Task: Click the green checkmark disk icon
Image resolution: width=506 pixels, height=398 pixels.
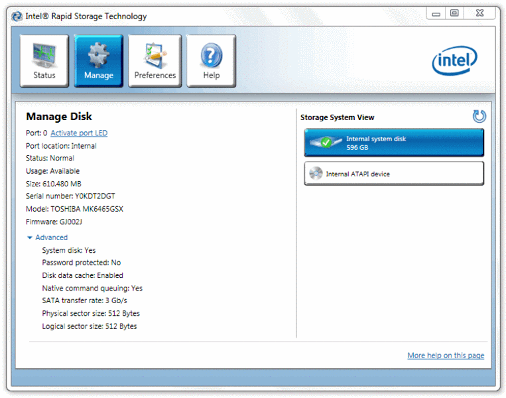Action: (x=325, y=142)
